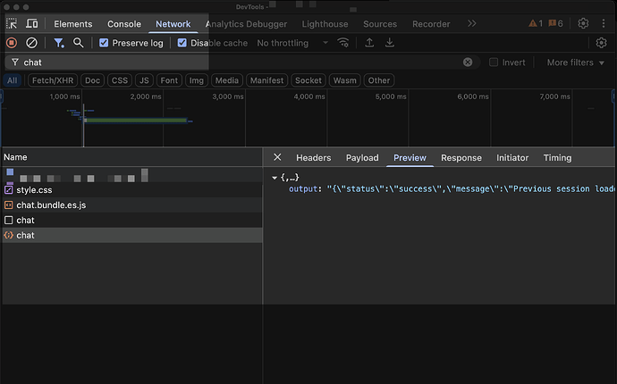
Task: Enable the Invert filter checkbox
Action: (494, 63)
